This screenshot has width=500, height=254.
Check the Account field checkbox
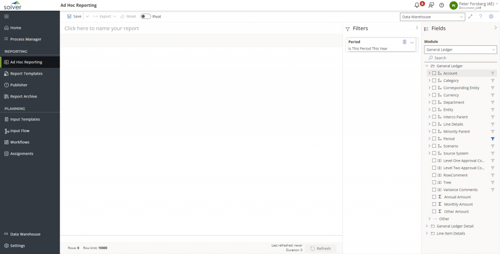pyautogui.click(x=434, y=73)
